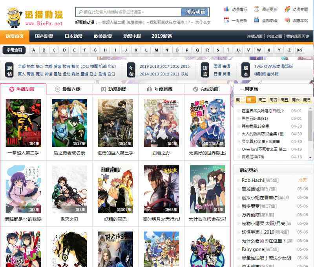Open 欧美动漫 navigation item

pos(103,36)
